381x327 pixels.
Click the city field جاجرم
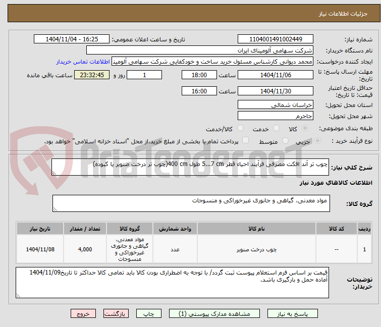(276, 116)
